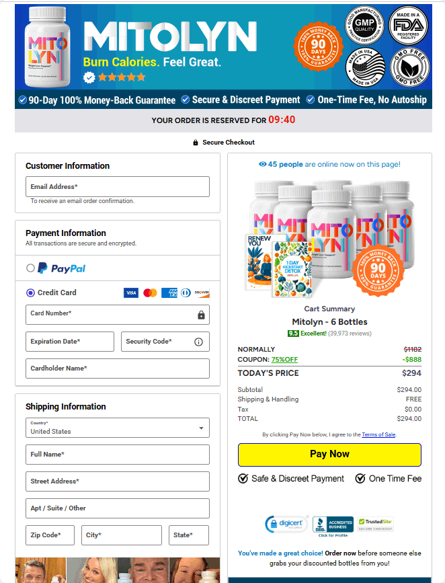Focus the Email Address field
Image resolution: width=445 pixels, height=583 pixels.
click(118, 187)
